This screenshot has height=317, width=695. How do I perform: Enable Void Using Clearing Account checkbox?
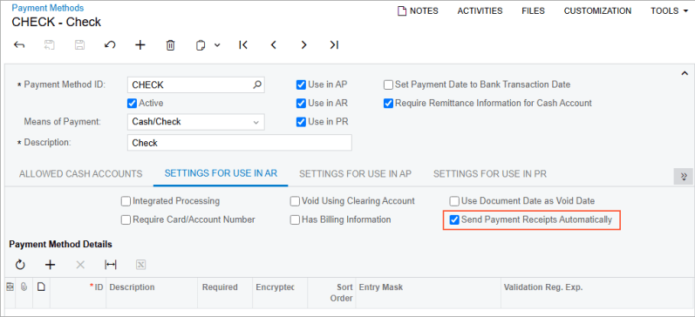(x=295, y=201)
